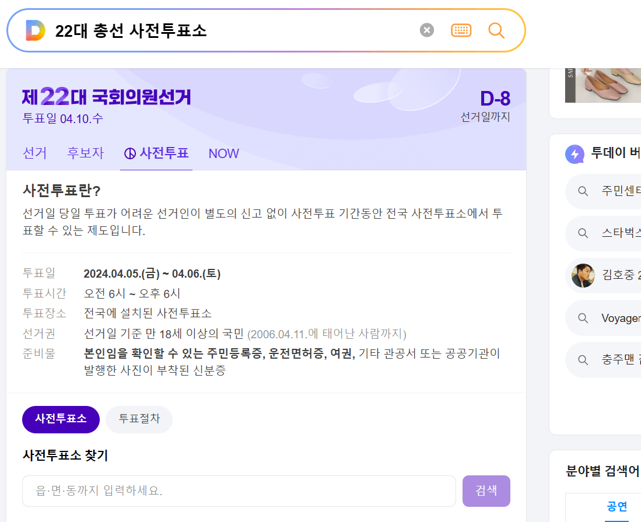Click the magnifier icon to search
641x522 pixels.
click(496, 30)
